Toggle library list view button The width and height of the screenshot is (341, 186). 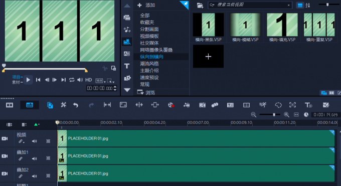pyautogui.click(x=300, y=5)
